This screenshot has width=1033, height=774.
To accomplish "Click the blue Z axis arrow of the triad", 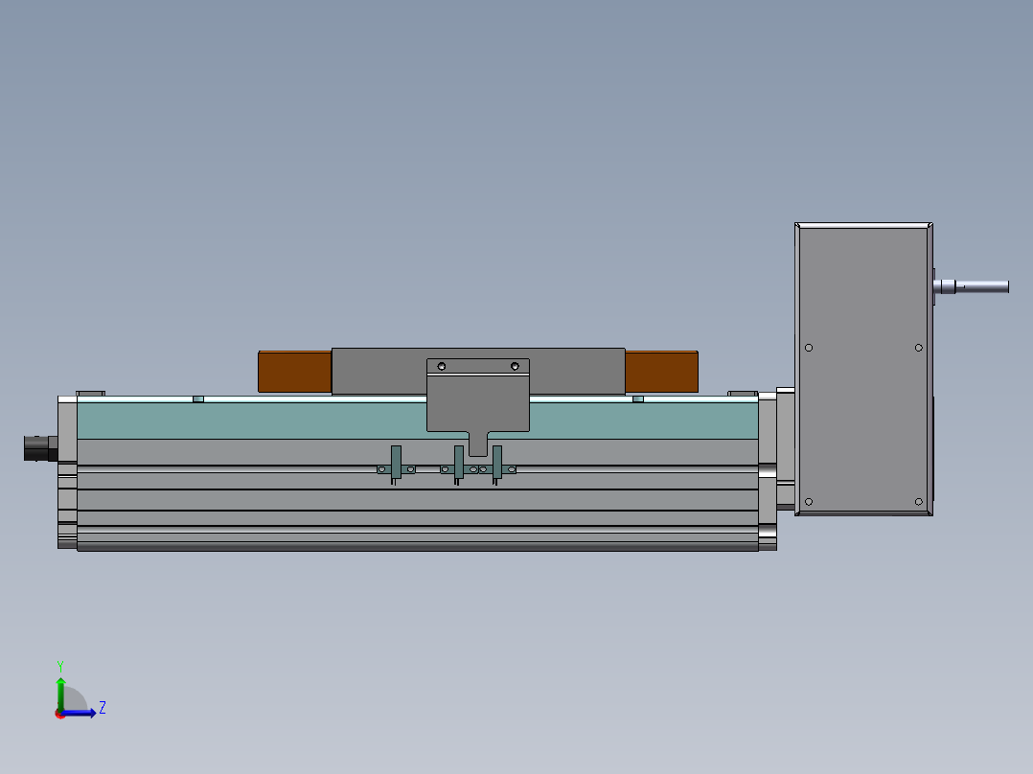I will tap(81, 713).
